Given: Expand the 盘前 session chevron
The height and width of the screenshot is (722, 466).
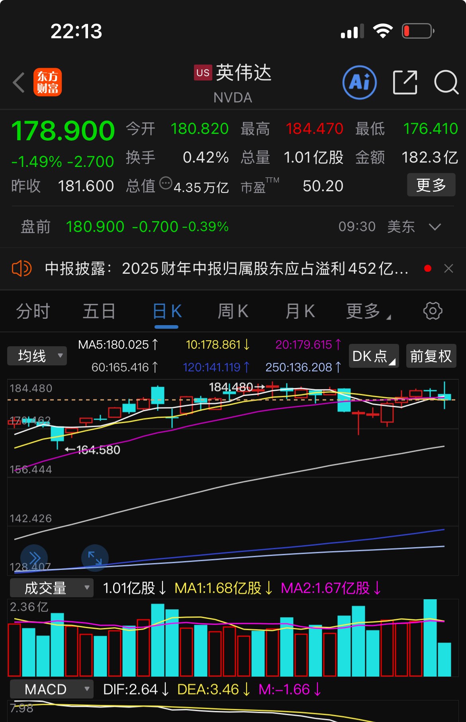Looking at the screenshot, I should click(x=435, y=227).
